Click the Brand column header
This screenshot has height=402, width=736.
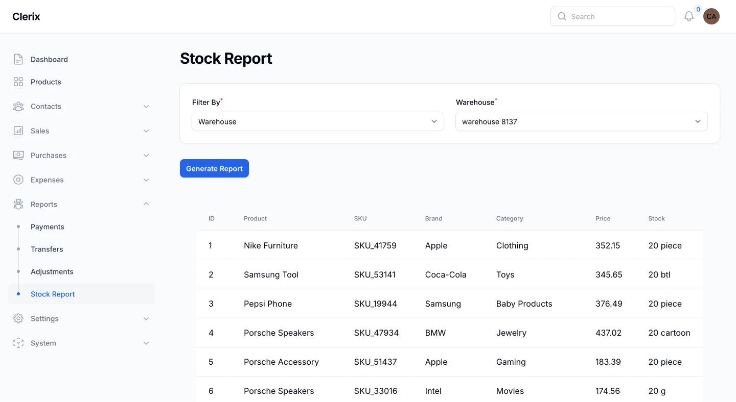(434, 218)
